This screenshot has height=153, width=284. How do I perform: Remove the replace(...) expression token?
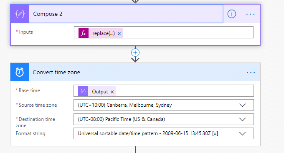coord(119,33)
